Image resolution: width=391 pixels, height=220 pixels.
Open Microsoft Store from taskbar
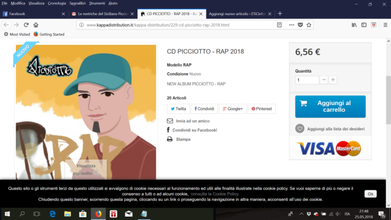pyautogui.click(x=83, y=214)
